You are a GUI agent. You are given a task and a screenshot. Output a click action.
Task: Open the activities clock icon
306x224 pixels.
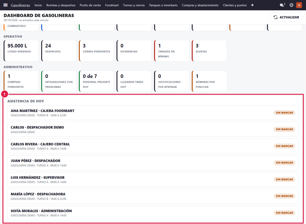click(x=291, y=5)
